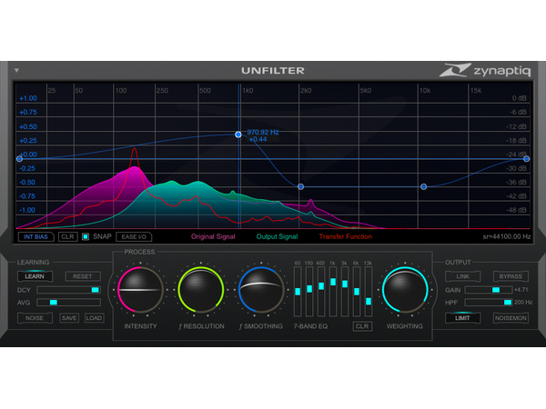Toggle the SNAP checkbox

(86, 237)
